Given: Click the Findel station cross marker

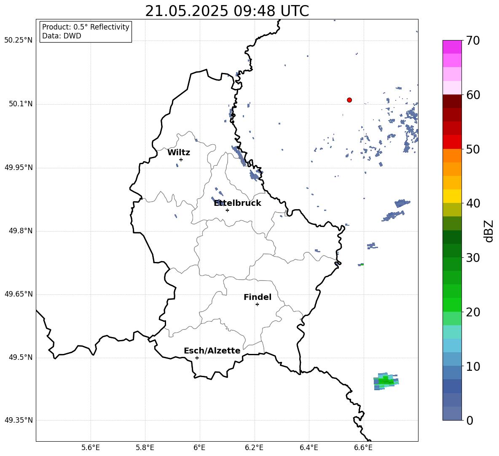Looking at the screenshot, I should click(x=257, y=305).
